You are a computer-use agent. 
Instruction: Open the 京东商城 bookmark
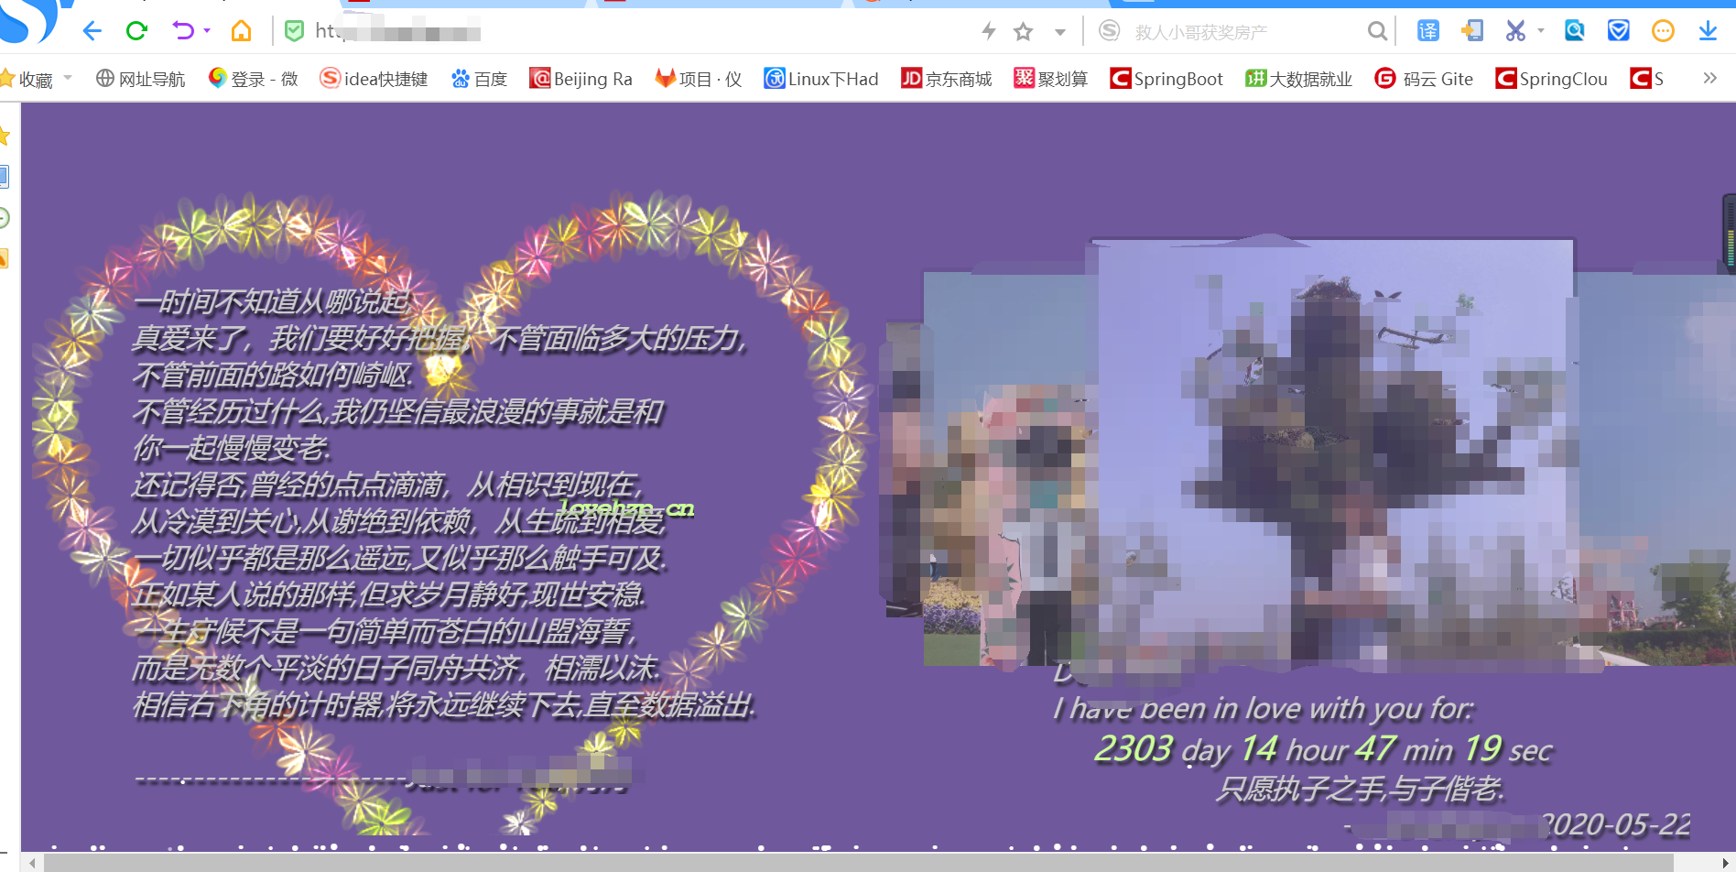point(947,79)
